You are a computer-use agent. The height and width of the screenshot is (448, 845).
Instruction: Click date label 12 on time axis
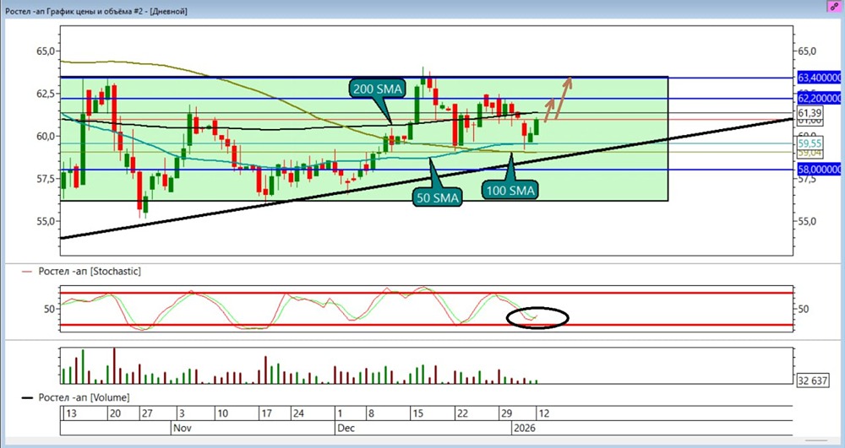pyautogui.click(x=543, y=413)
